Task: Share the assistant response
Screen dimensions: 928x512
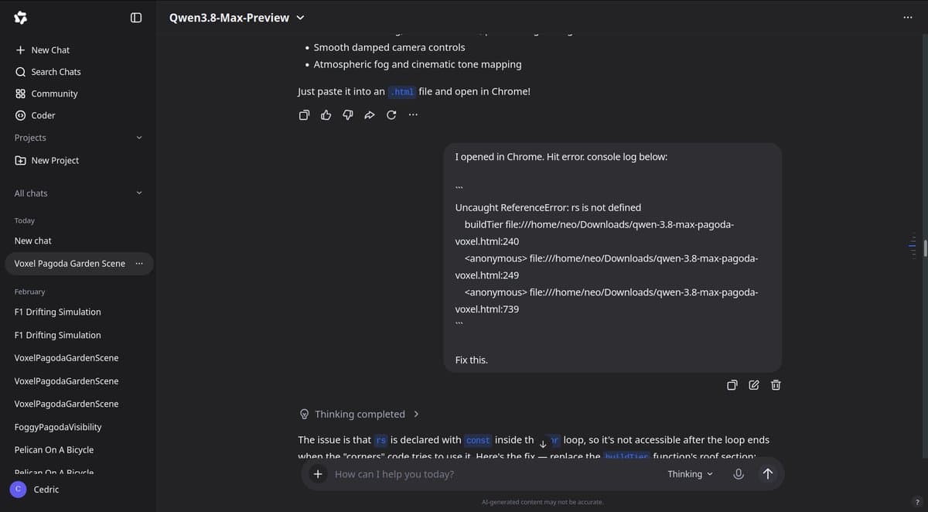Action: pyautogui.click(x=369, y=115)
